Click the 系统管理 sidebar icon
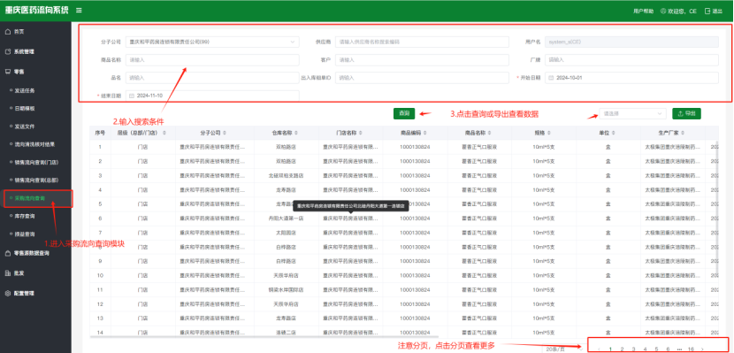 tap(7, 52)
